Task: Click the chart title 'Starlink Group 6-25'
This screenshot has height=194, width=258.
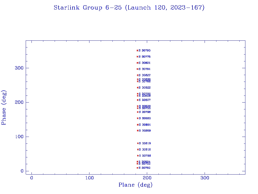Action: 88,8
